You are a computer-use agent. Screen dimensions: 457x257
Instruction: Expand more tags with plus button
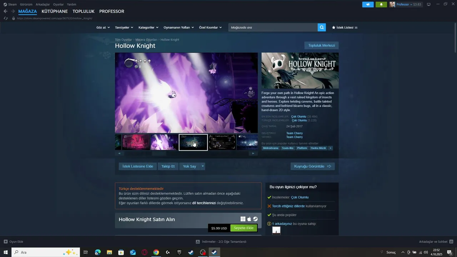click(x=330, y=148)
